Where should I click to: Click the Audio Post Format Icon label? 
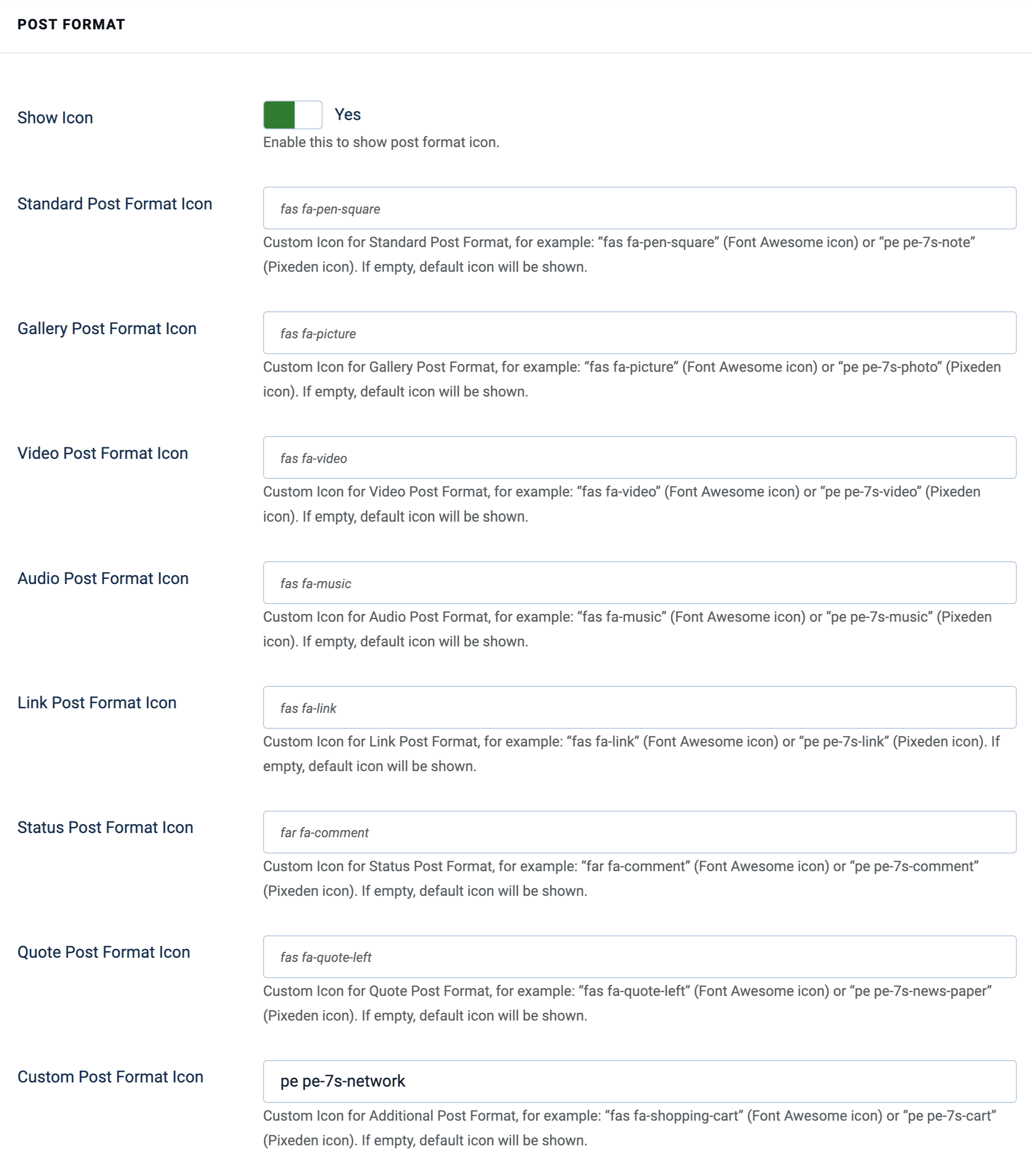pos(103,578)
